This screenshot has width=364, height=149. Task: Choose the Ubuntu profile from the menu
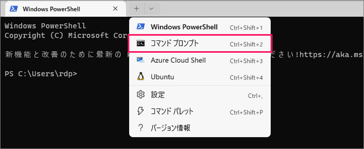click(x=162, y=77)
